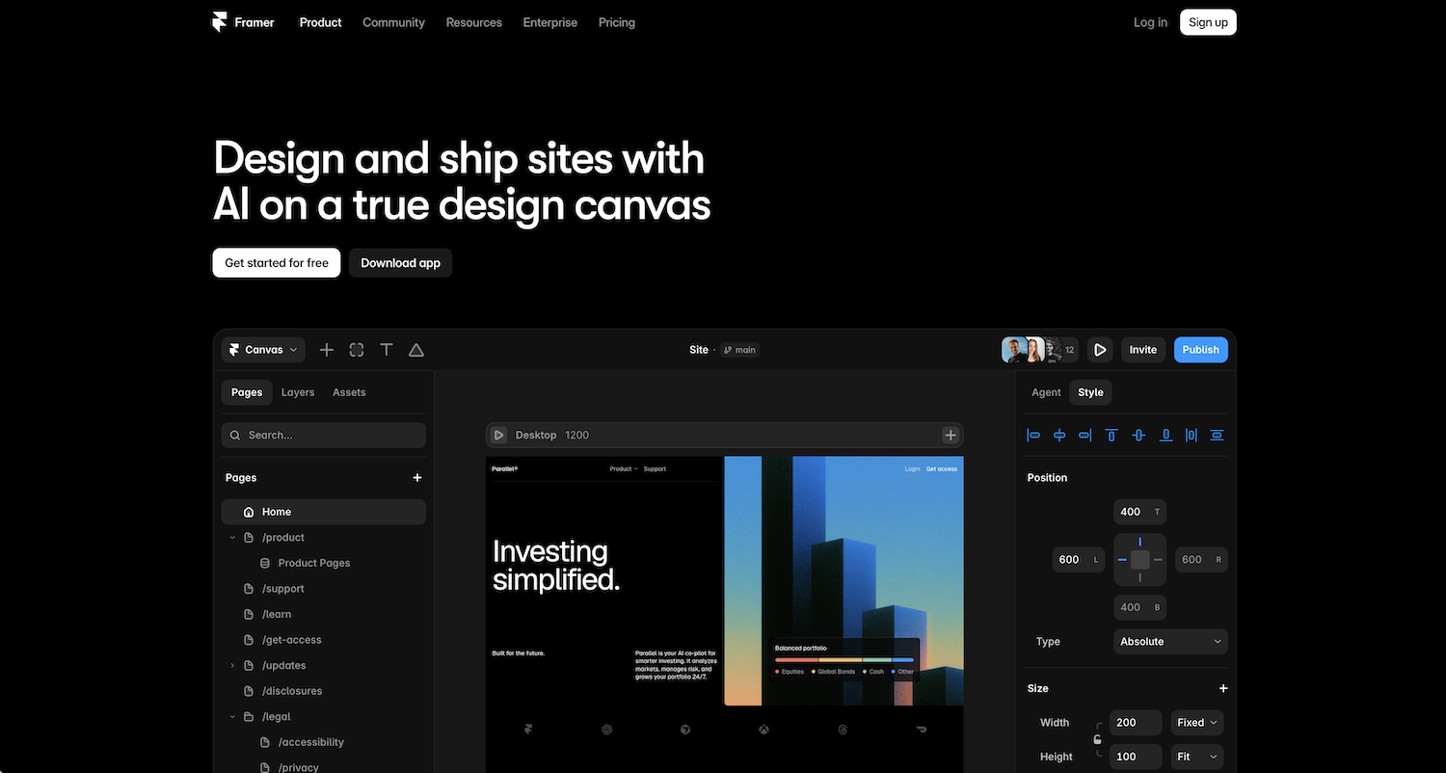This screenshot has width=1446, height=773.
Task: Open the Resources menu in the top navbar
Action: point(473,22)
